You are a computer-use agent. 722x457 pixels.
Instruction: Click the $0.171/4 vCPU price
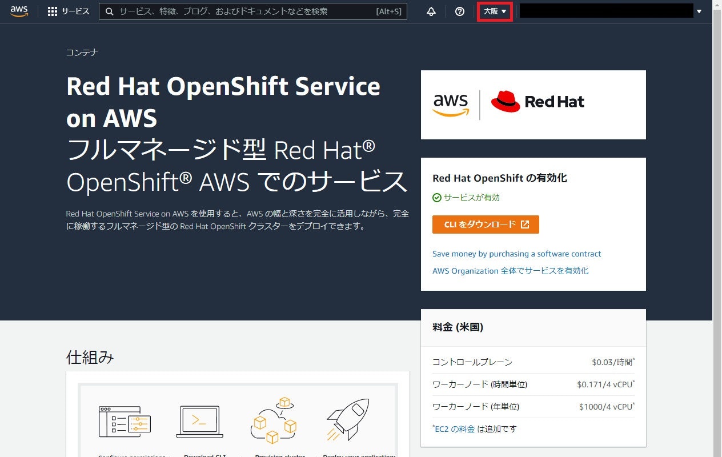point(605,384)
